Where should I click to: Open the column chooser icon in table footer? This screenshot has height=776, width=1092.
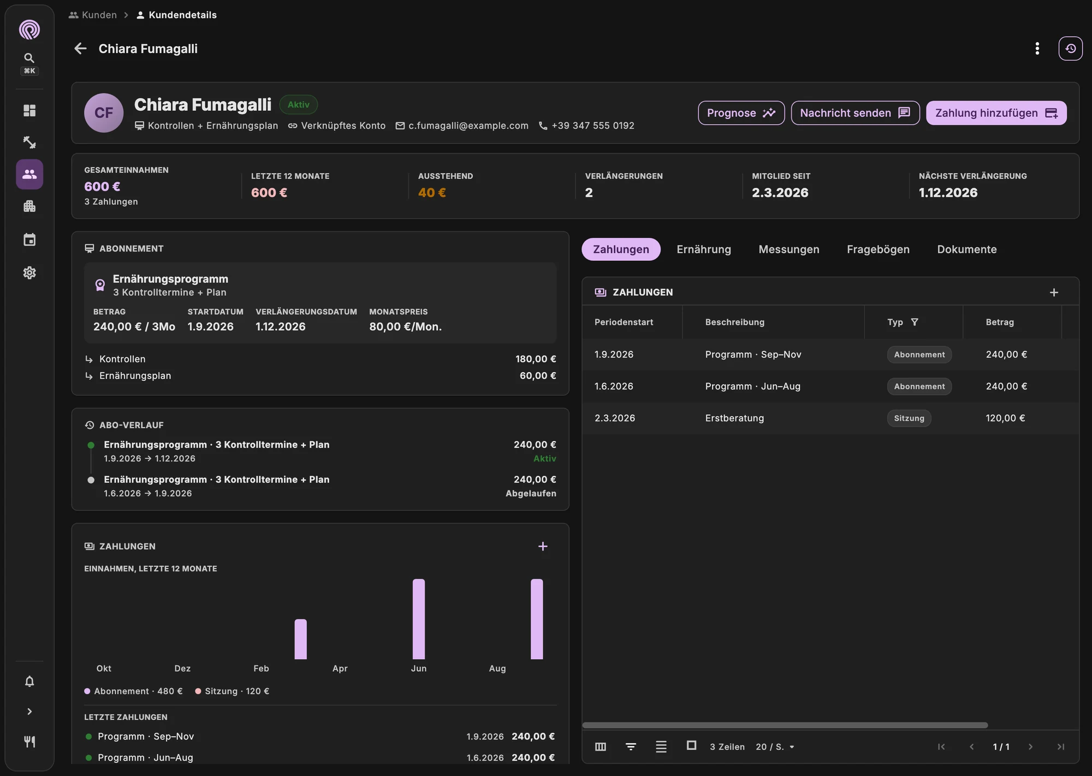click(600, 747)
